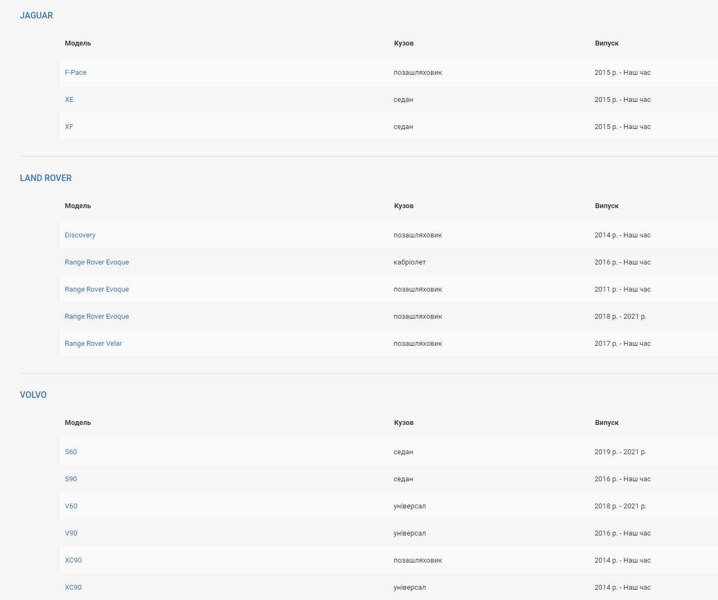Open the XC90 позашляховик link
The width and height of the screenshot is (718, 600).
(73, 560)
